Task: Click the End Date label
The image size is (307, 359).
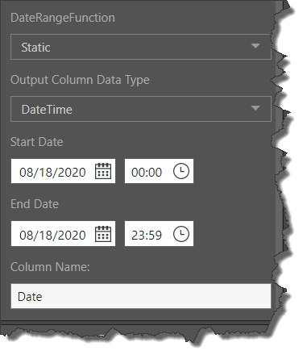Action: click(x=35, y=204)
